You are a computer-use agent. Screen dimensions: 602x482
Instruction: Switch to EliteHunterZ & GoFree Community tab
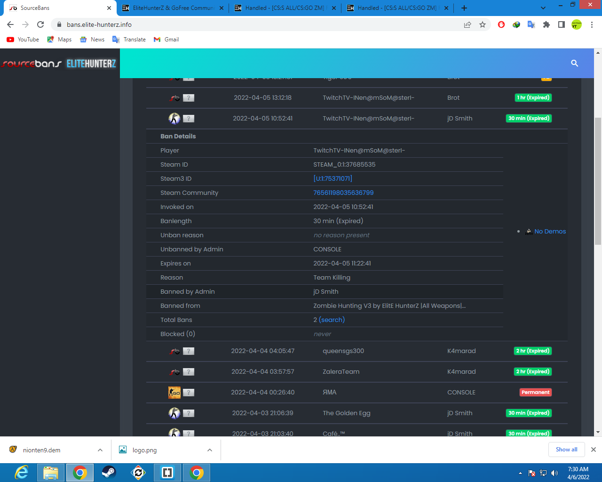(172, 8)
